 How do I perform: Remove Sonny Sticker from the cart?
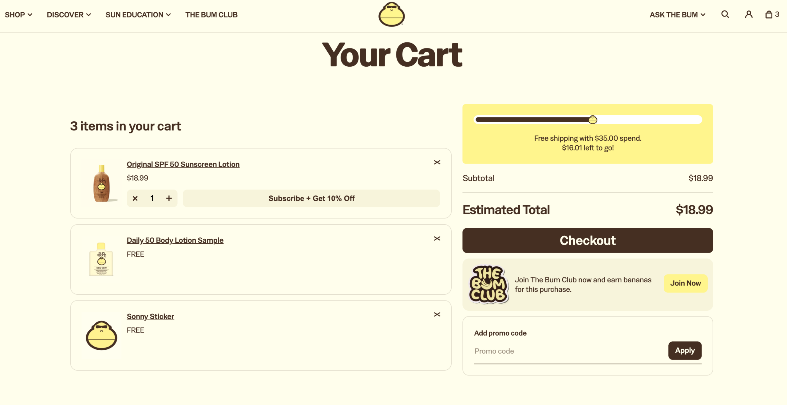[437, 314]
